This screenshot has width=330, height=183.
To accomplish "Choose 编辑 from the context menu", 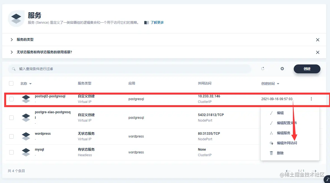I will tap(280, 113).
